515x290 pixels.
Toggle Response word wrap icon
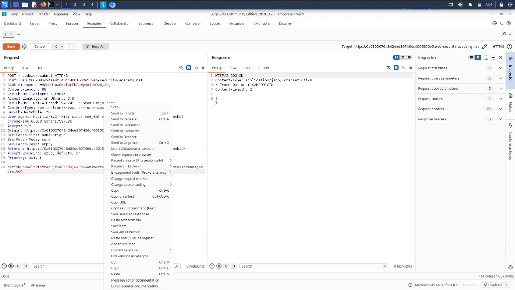click(396, 68)
